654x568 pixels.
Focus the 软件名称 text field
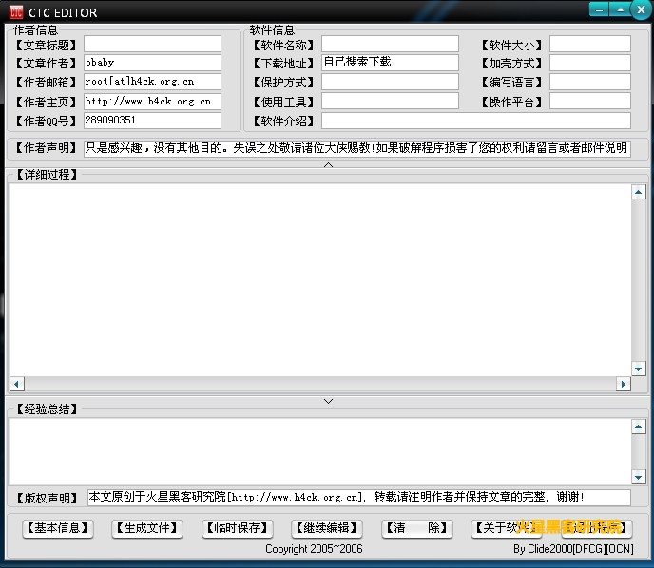(x=390, y=44)
